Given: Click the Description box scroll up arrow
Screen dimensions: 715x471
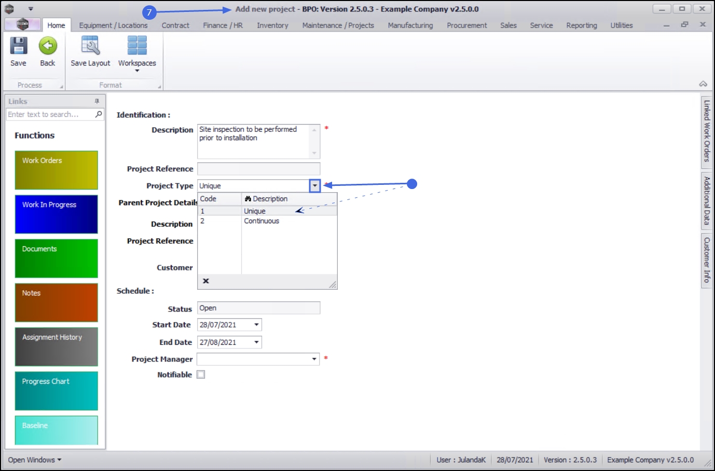Looking at the screenshot, I should [x=314, y=130].
